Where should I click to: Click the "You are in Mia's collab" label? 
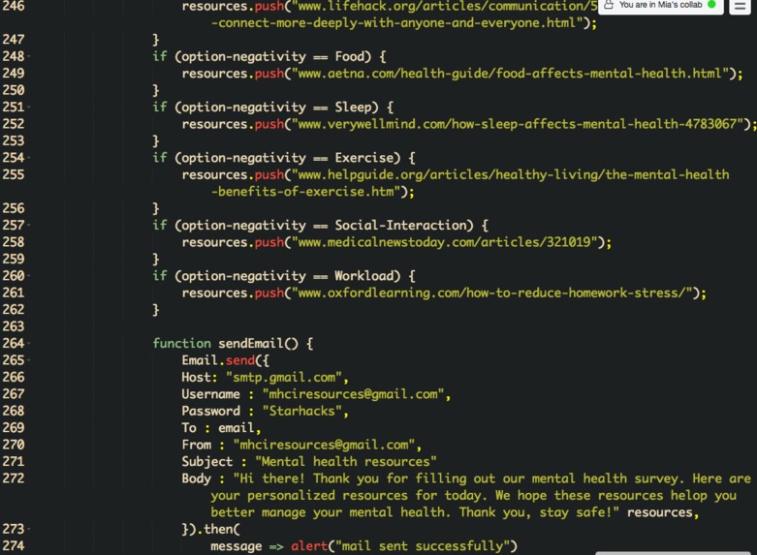pyautogui.click(x=660, y=5)
